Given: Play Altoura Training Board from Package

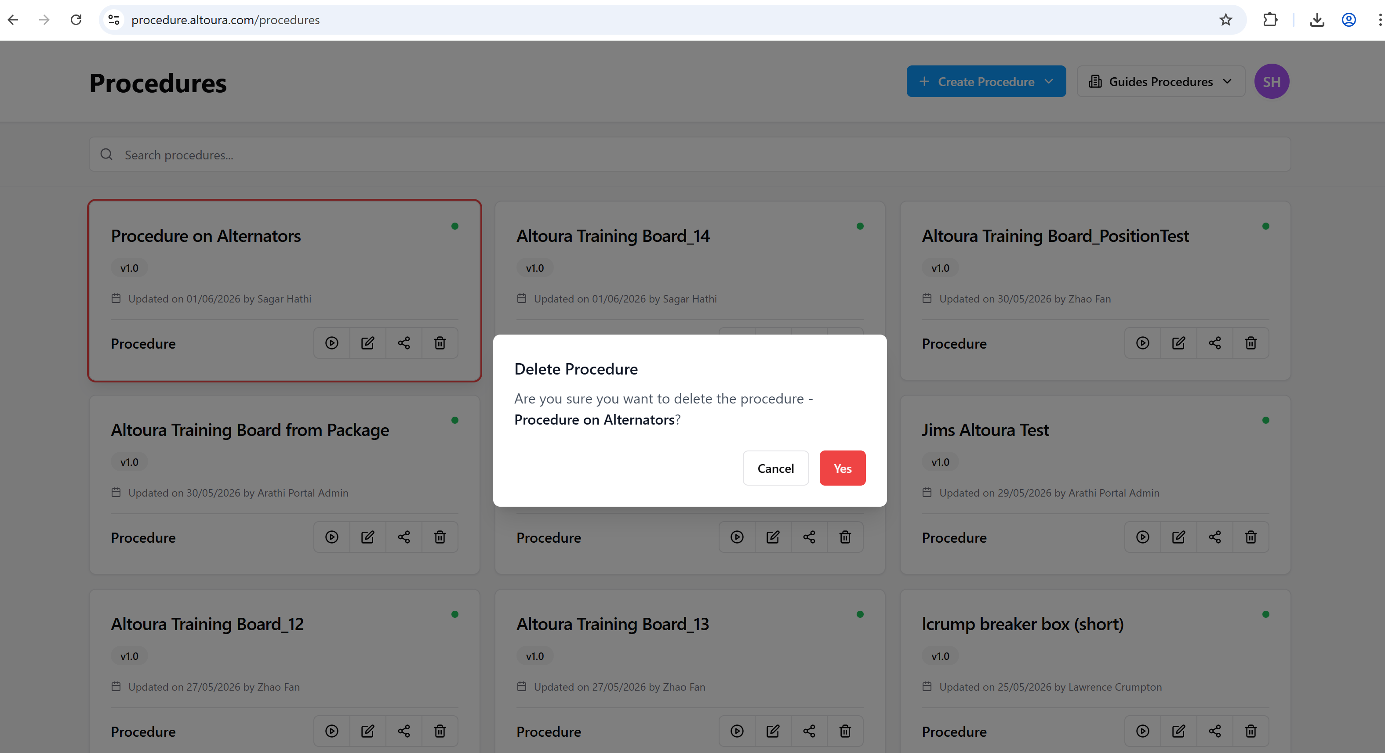Looking at the screenshot, I should (x=332, y=537).
